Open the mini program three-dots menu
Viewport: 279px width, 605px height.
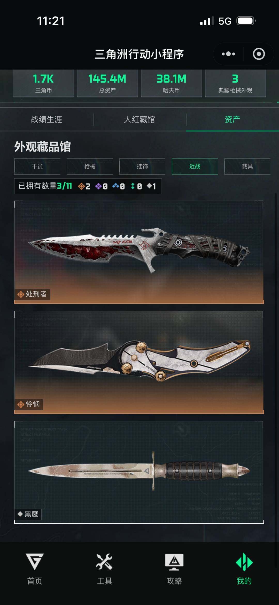tap(228, 54)
